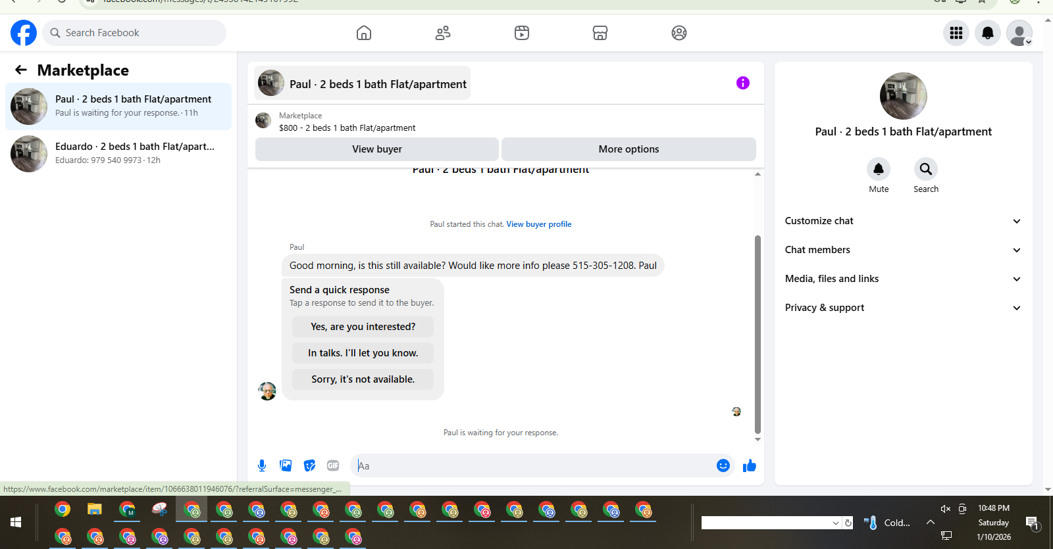
Task: Expand the Privacy & support section
Action: click(903, 308)
